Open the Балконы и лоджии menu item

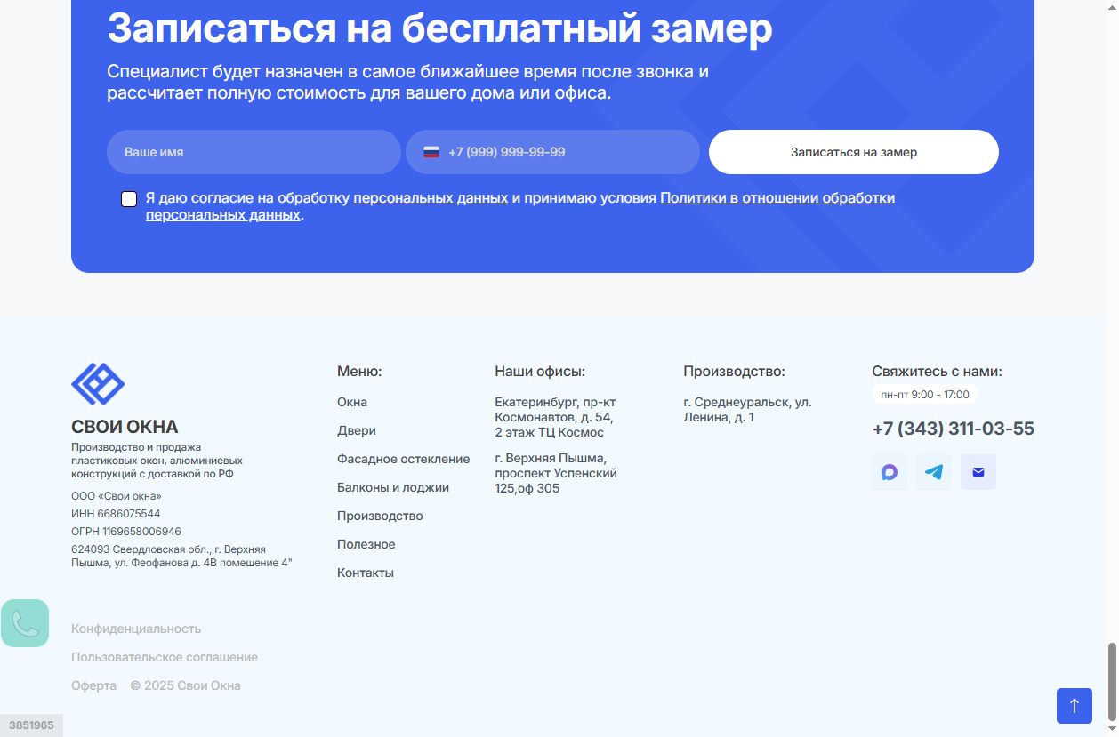(x=393, y=487)
